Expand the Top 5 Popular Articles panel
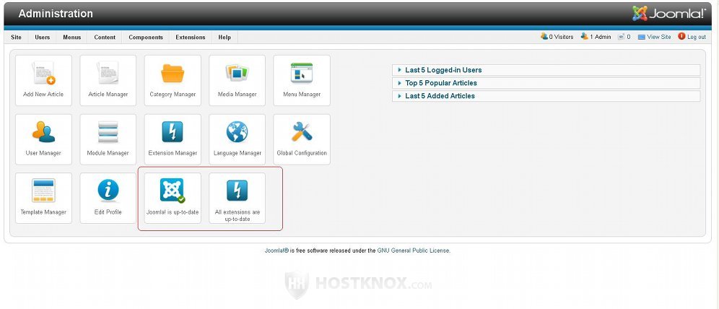719x309 pixels. click(x=440, y=83)
